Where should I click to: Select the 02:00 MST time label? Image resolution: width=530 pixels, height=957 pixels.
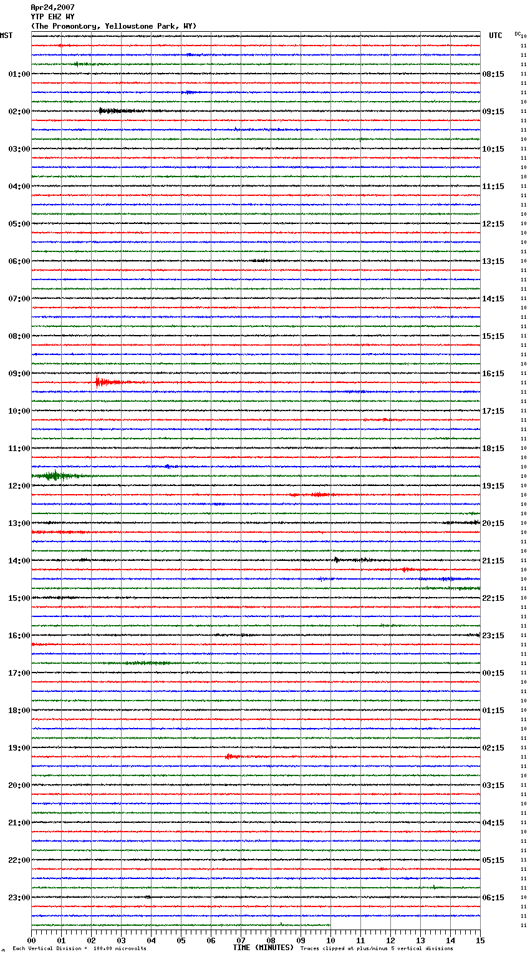point(19,112)
